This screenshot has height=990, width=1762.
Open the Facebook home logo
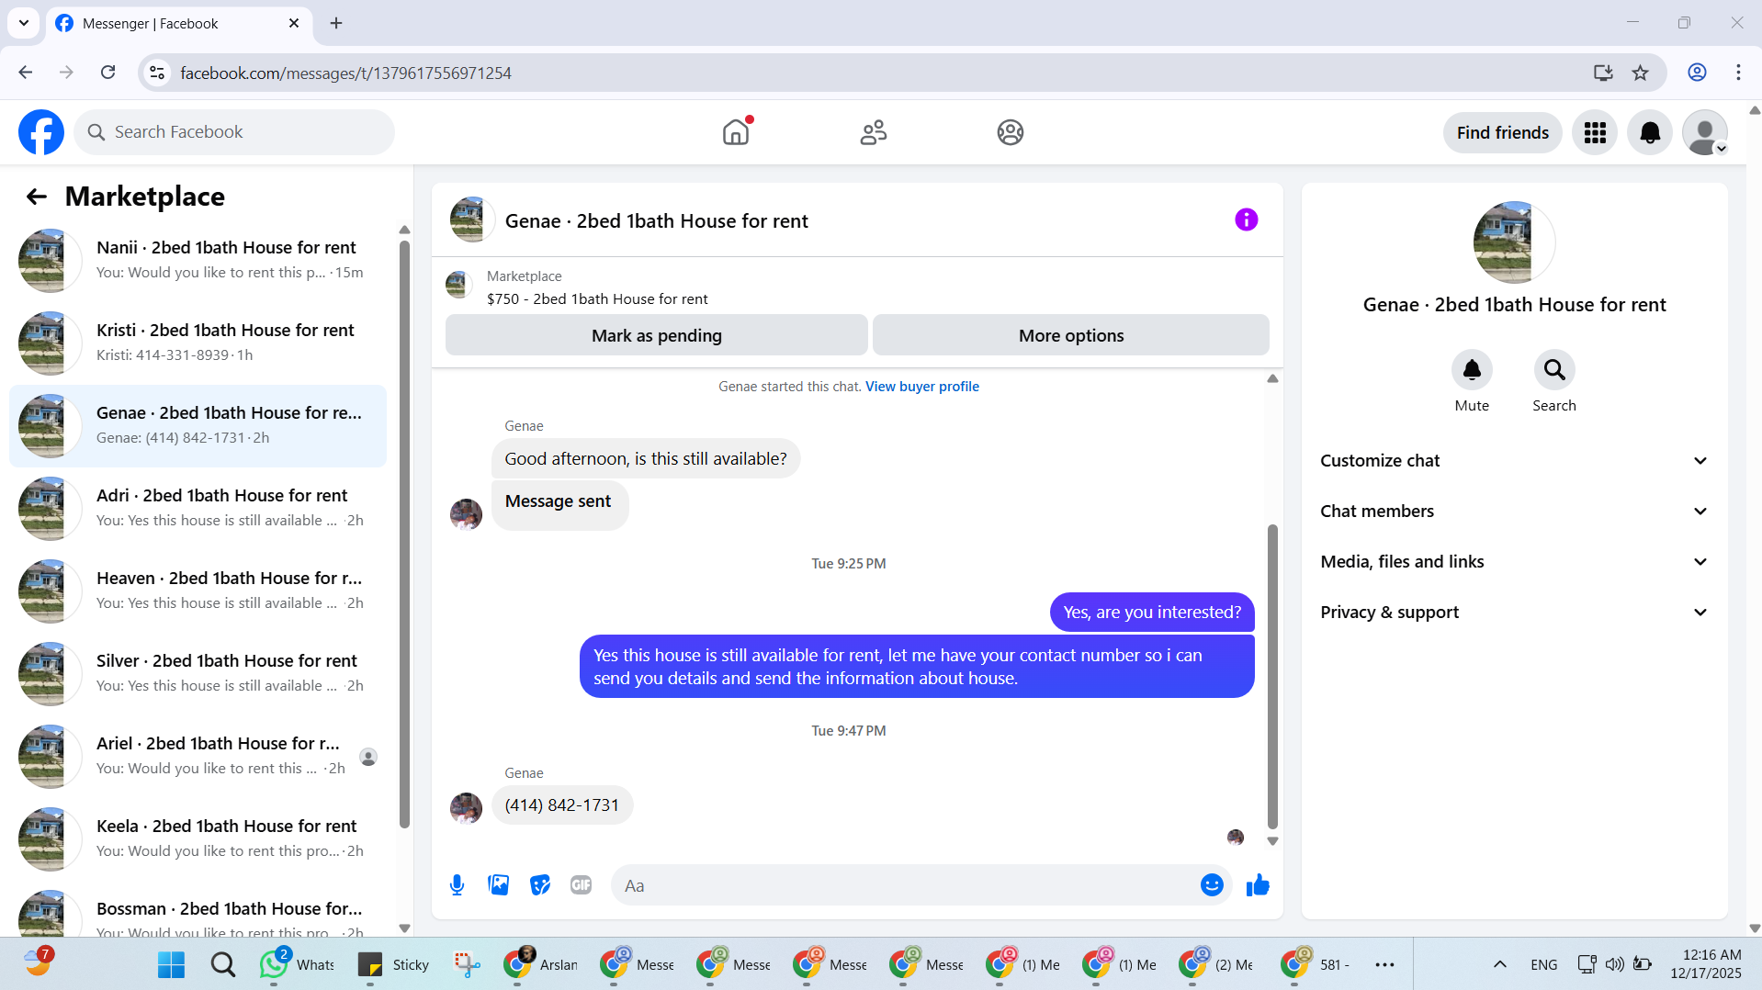pyautogui.click(x=41, y=132)
